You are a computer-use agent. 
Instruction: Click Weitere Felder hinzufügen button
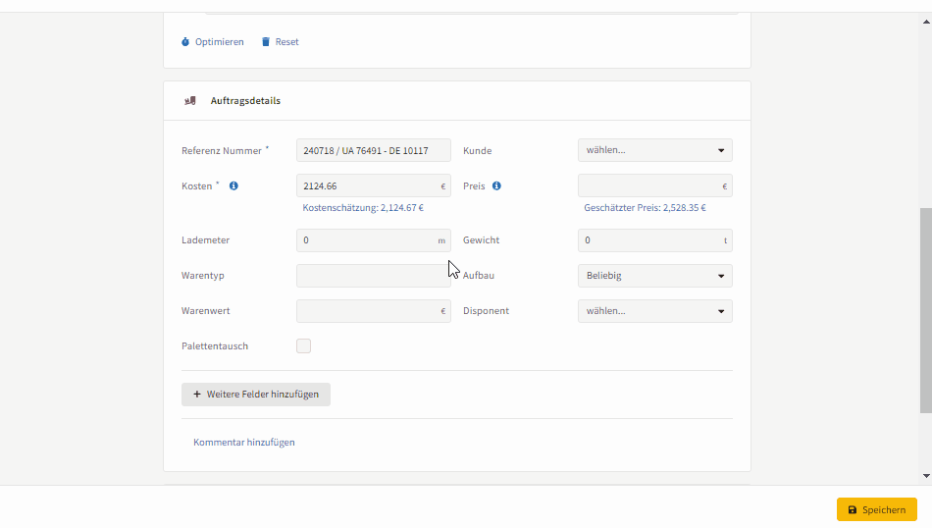click(x=256, y=395)
